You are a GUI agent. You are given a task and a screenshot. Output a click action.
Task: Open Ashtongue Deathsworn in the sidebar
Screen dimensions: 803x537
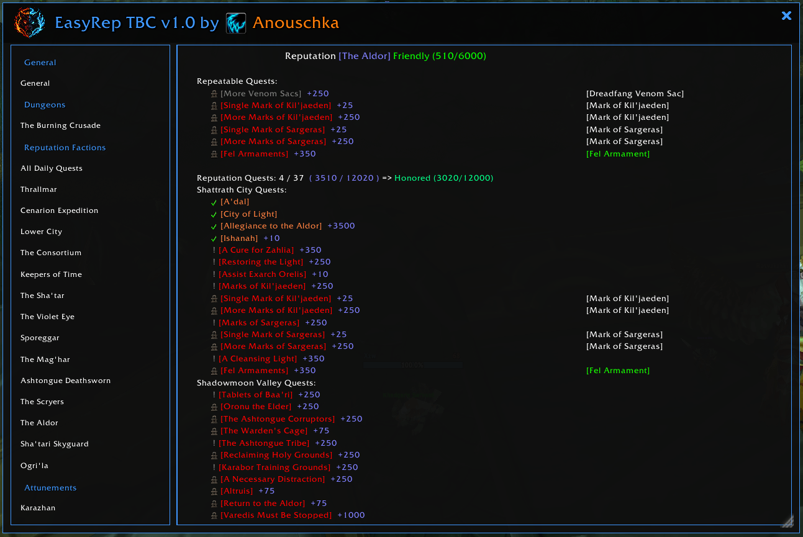pos(65,381)
